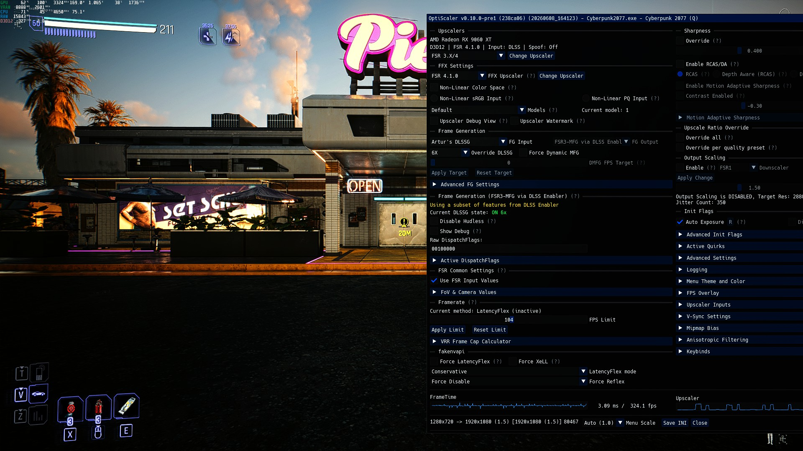The image size is (803, 451).
Task: Click the V key prompt icon
Action: [21, 395]
